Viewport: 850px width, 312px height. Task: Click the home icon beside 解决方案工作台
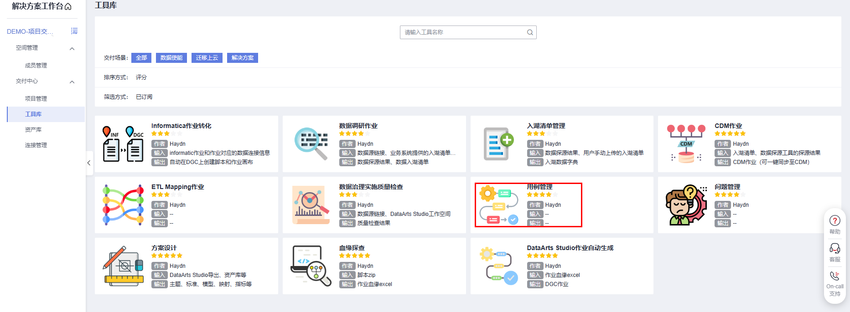[x=68, y=6]
